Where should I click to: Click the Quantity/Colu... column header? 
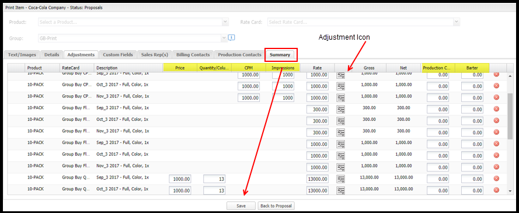click(214, 68)
